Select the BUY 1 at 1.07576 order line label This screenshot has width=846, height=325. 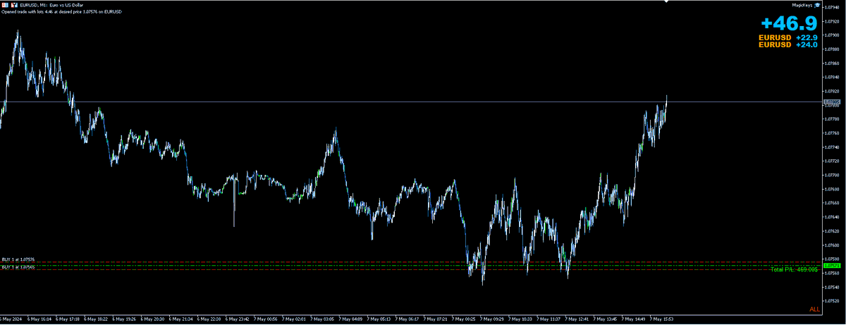click(x=18, y=260)
